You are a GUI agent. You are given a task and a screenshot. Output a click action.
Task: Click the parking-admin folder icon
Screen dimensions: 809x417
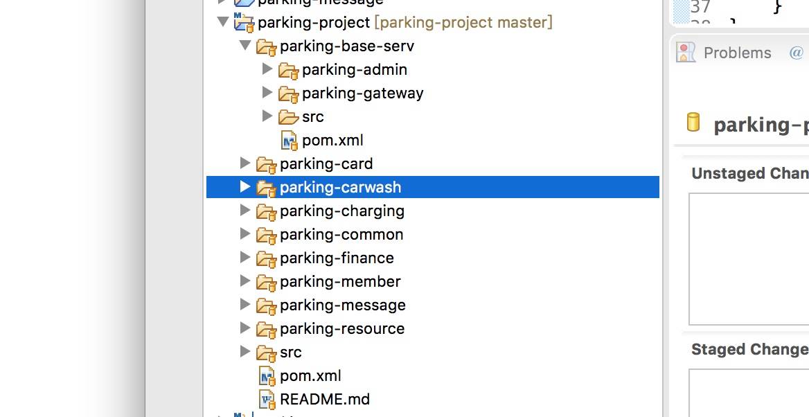click(288, 70)
